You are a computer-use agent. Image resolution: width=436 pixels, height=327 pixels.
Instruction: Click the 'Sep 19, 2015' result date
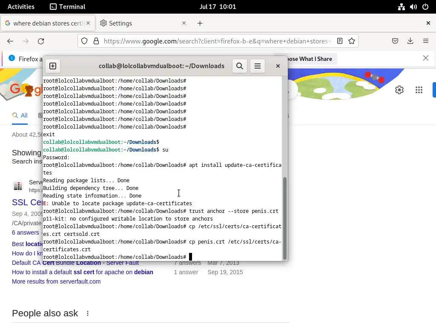(225, 272)
